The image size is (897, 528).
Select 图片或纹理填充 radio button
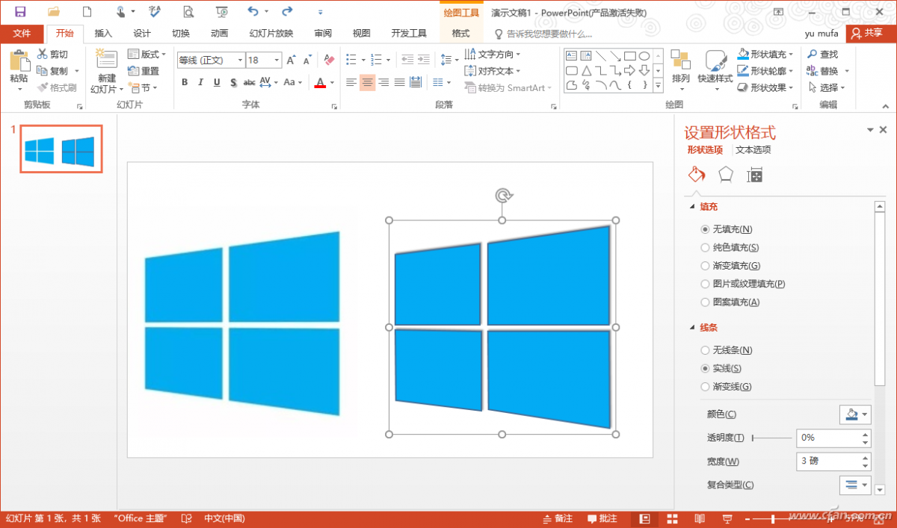(x=705, y=284)
